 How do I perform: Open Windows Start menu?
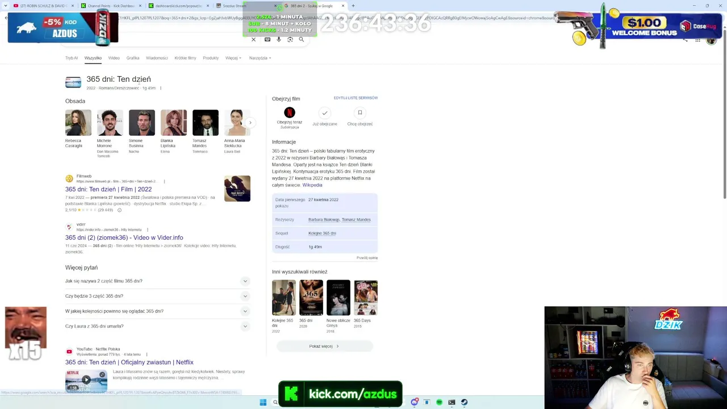click(263, 403)
